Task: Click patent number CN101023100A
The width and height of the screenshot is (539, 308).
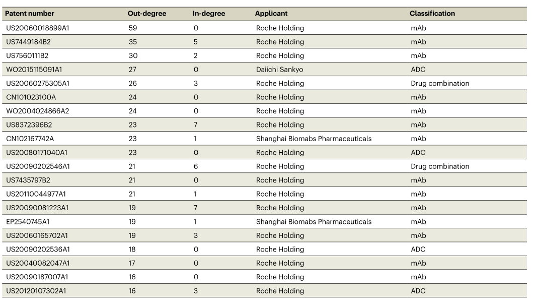Action: (31, 97)
